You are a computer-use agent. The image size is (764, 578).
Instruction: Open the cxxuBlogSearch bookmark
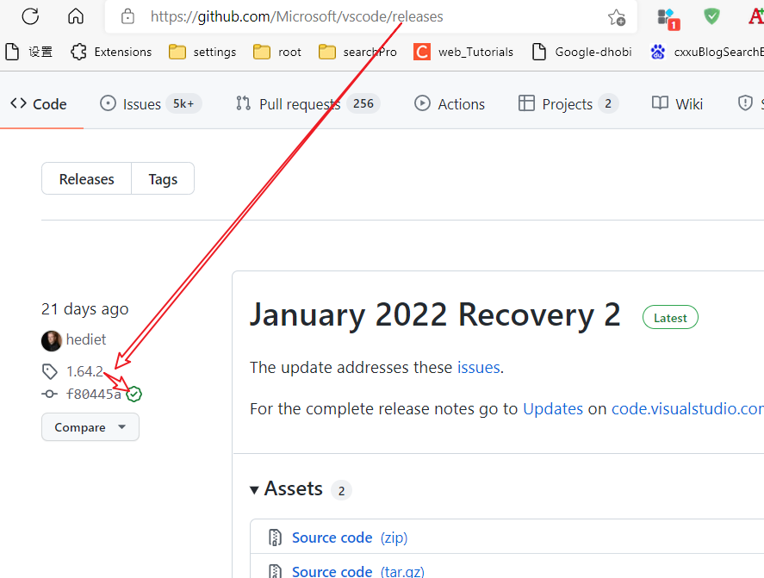[706, 52]
